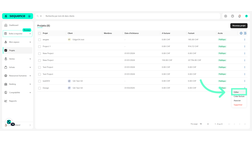Check the 0.00 CHF New Project checkbox

pyautogui.click(x=40, y=54)
